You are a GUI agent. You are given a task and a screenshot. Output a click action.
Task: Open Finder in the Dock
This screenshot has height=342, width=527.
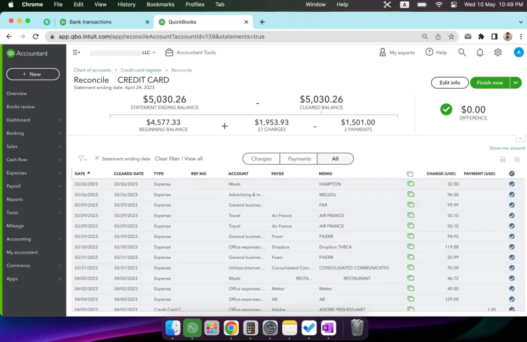(x=173, y=328)
